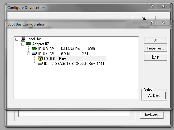
Task: Click the Configure Drive Letters help question mark
Action: click(x=152, y=6)
